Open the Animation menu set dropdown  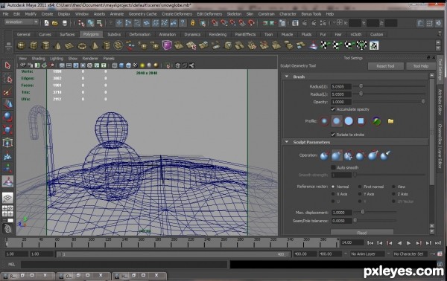coord(22,22)
